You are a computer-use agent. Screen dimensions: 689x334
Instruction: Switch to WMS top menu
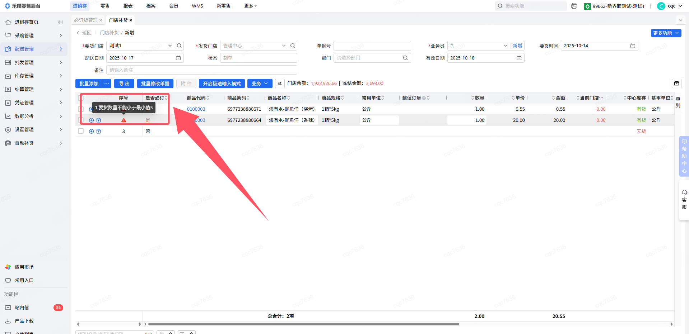pos(197,6)
